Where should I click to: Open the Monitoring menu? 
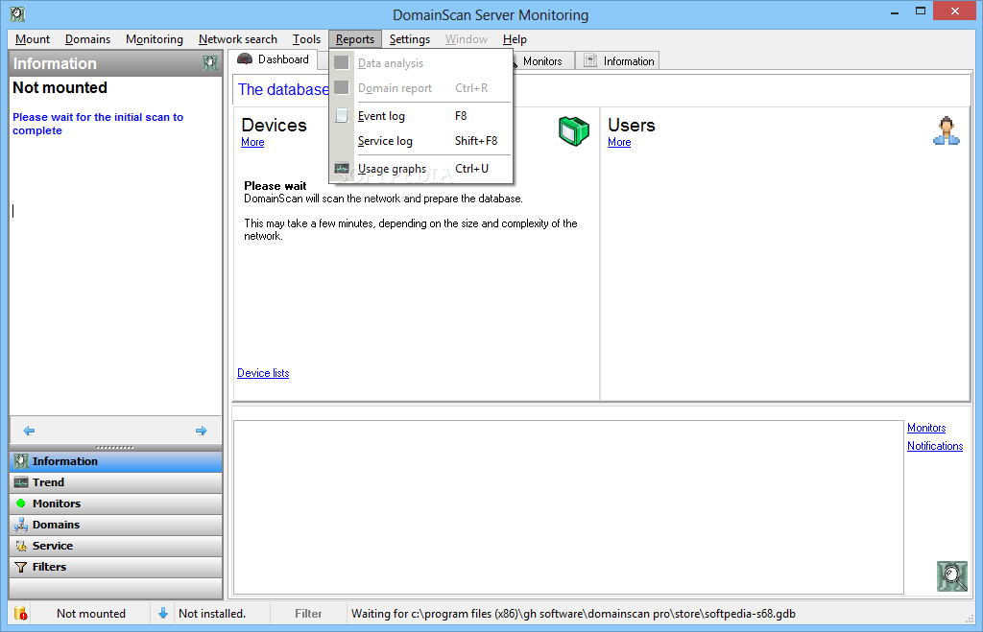click(x=155, y=38)
